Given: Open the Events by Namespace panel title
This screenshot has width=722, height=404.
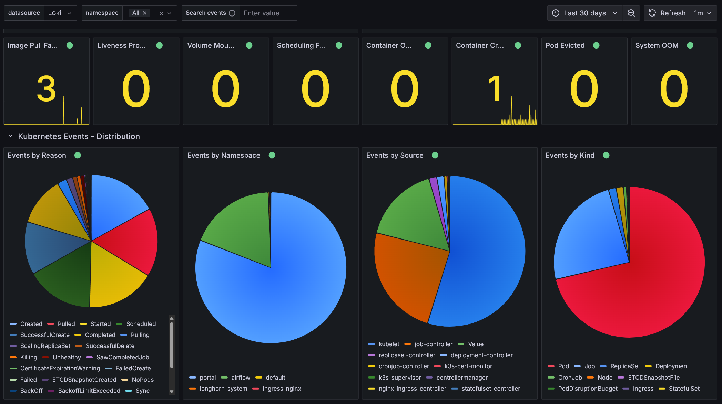Looking at the screenshot, I should [224, 155].
